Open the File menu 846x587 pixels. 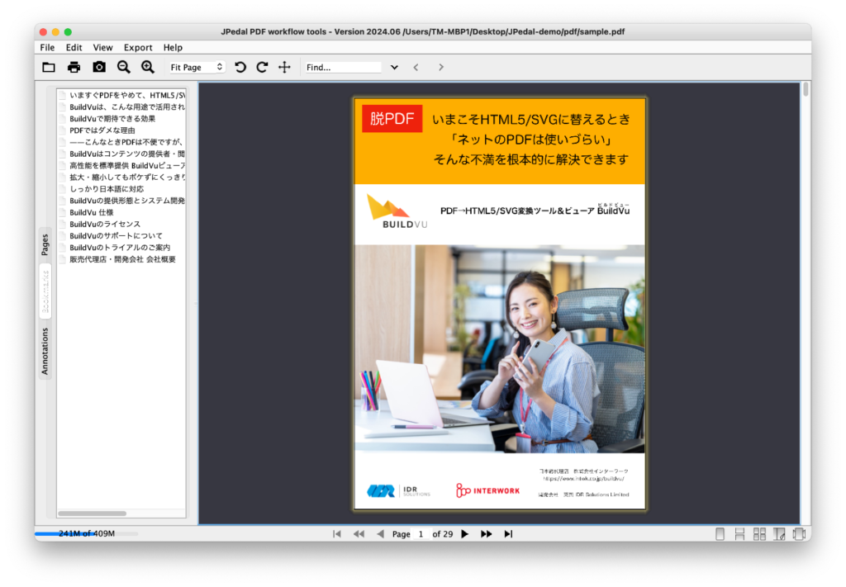coord(47,47)
